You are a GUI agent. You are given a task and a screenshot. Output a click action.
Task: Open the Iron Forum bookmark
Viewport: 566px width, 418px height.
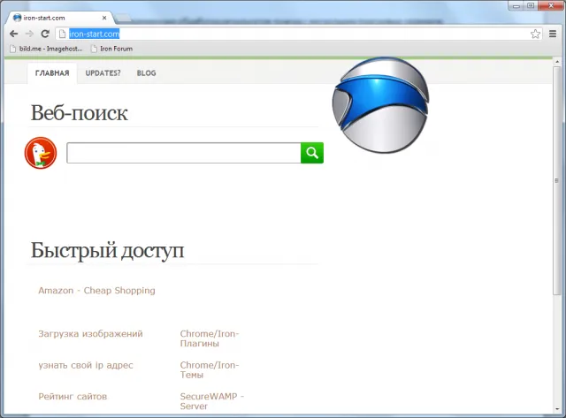pyautogui.click(x=111, y=49)
